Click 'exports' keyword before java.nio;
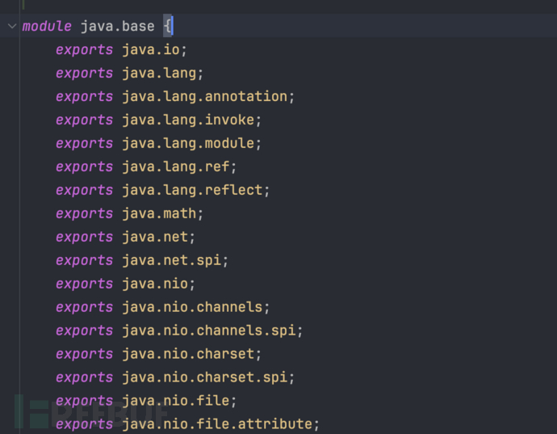This screenshot has height=434, width=557. click(x=85, y=284)
